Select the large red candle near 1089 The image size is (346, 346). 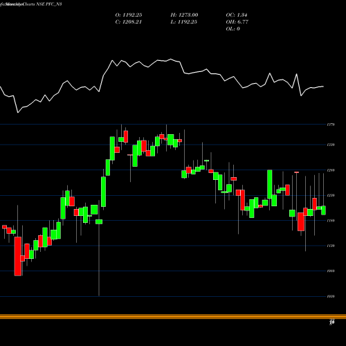(18, 256)
